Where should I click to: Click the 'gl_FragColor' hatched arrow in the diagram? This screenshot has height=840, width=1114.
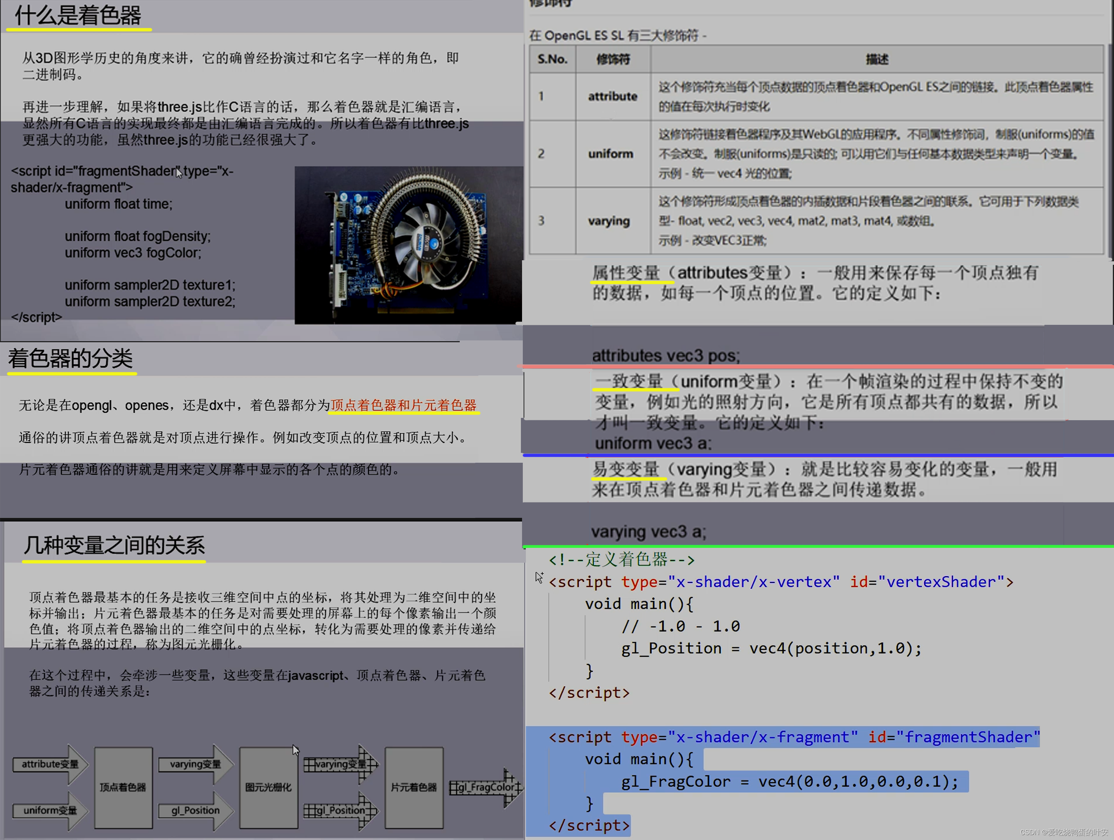pyautogui.click(x=486, y=787)
